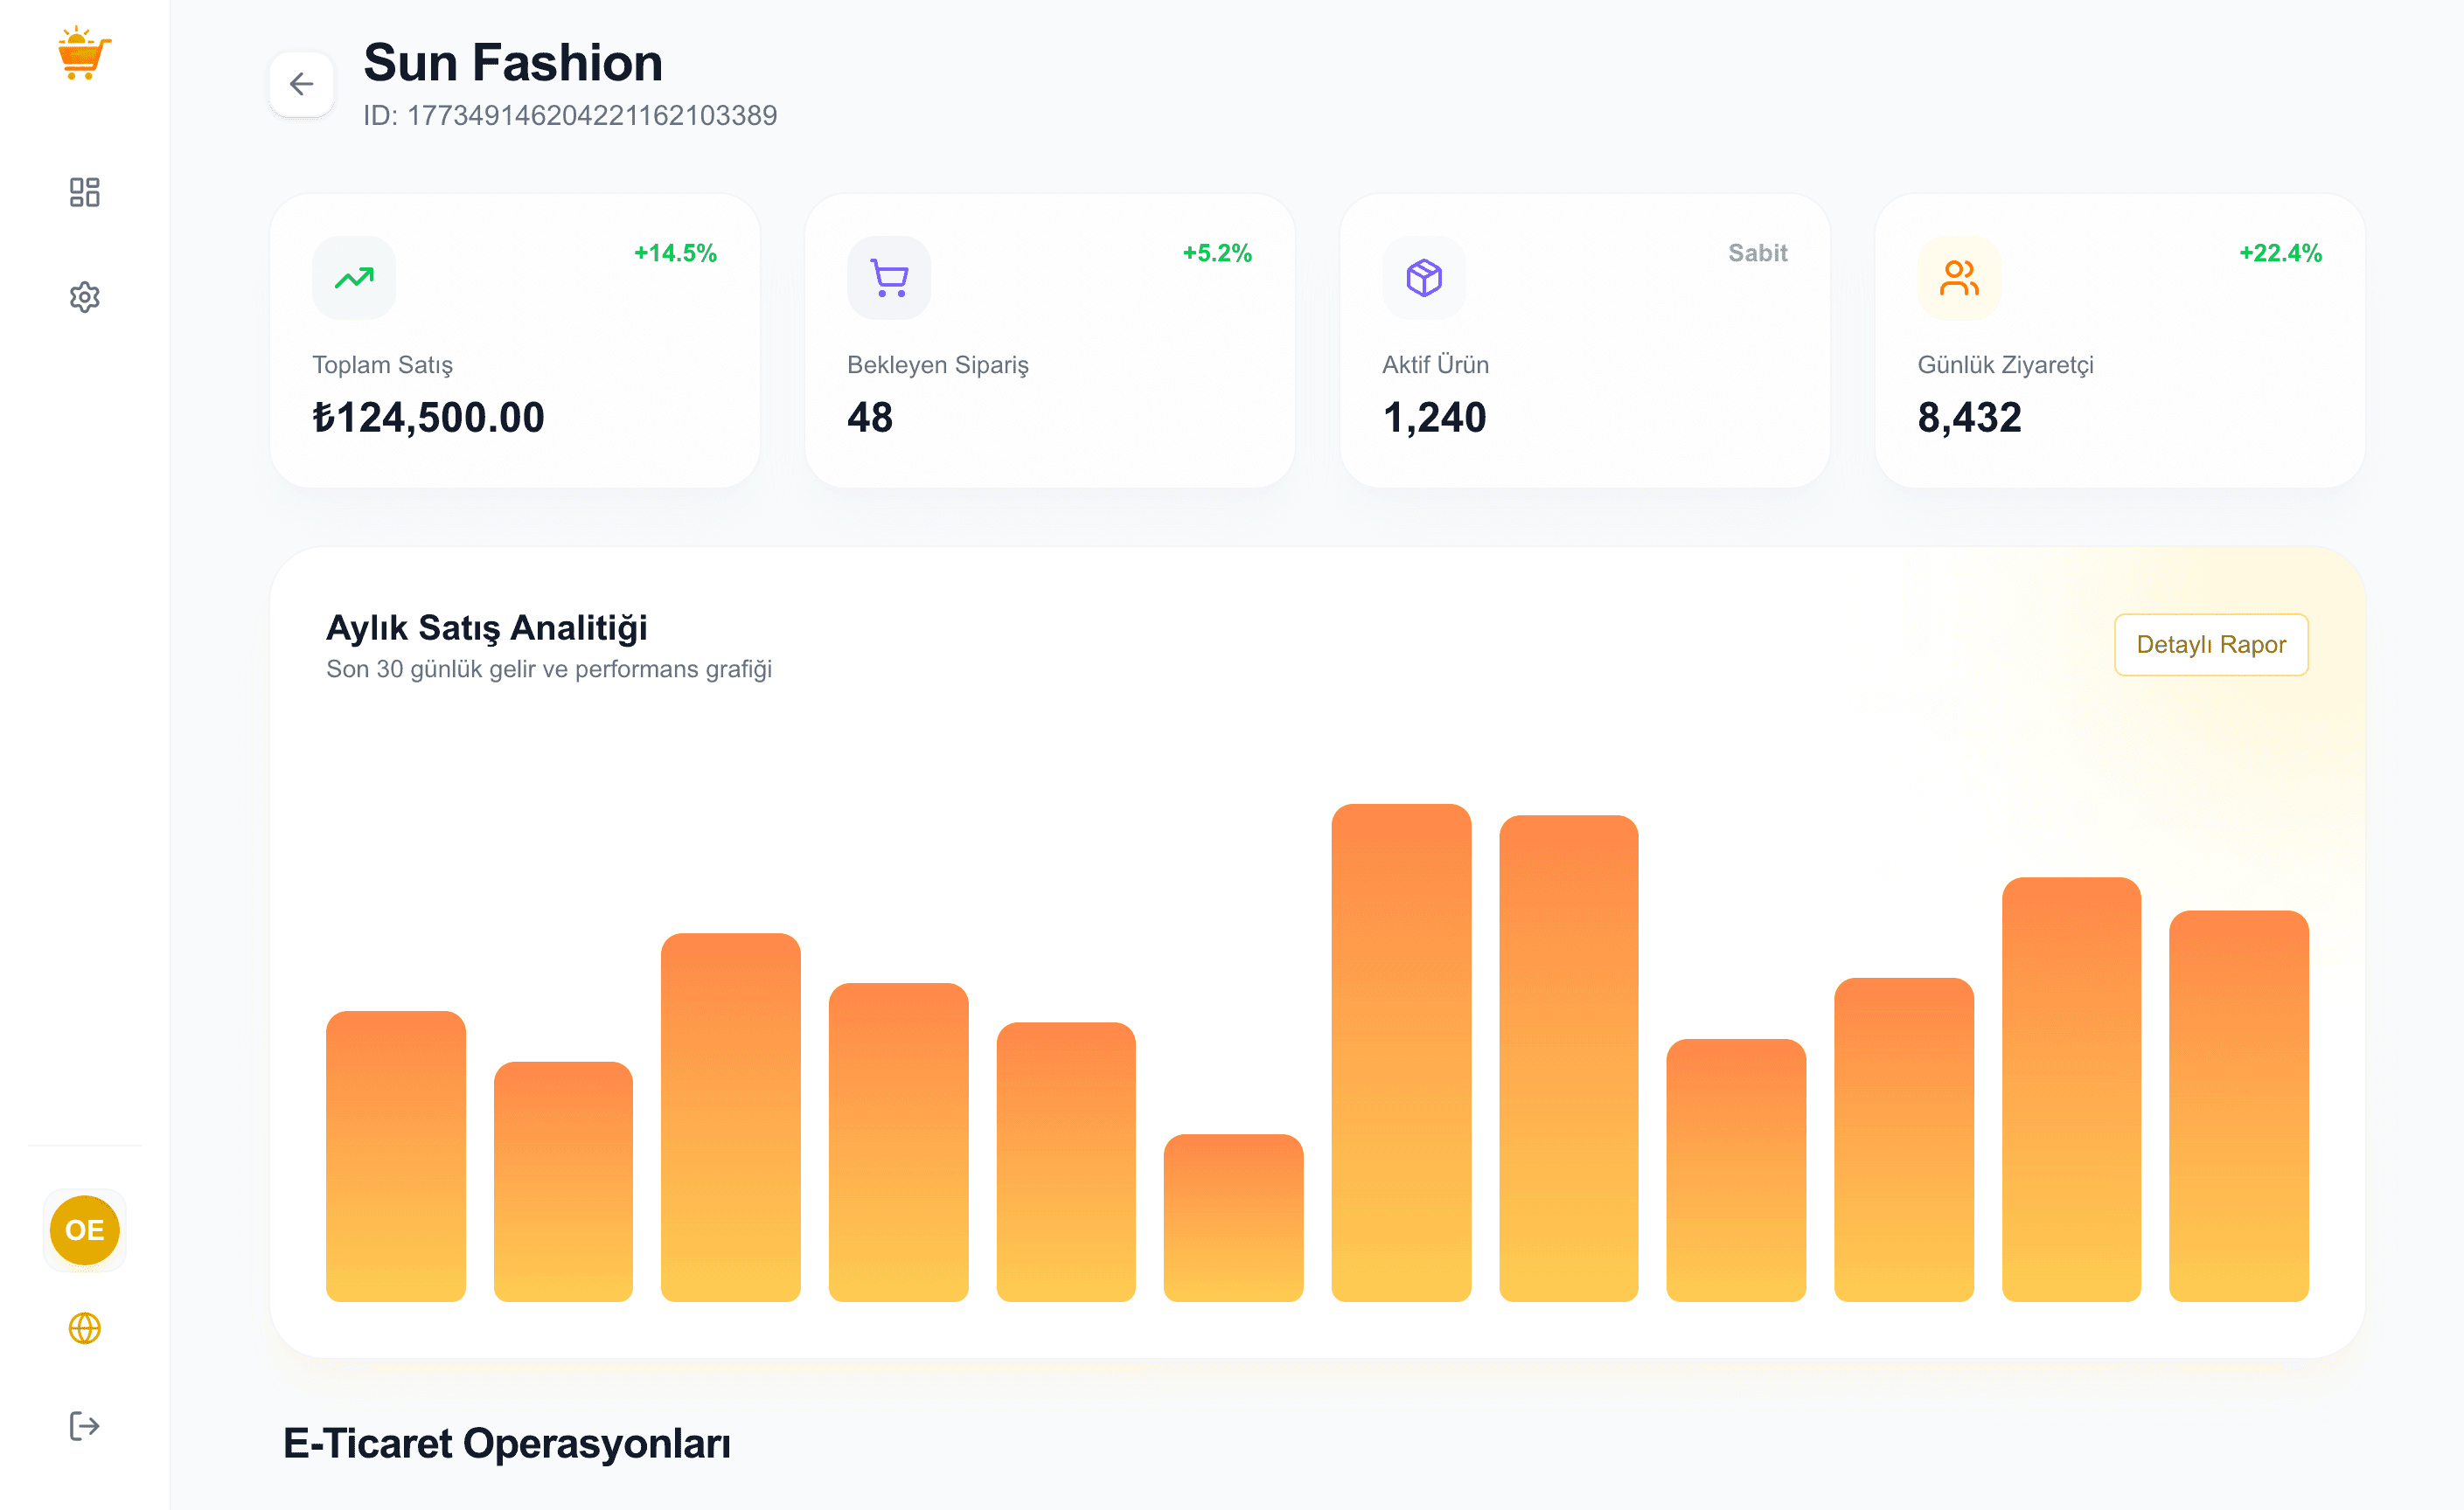This screenshot has height=1510, width=2464.
Task: Click the +5.2% change badge
Action: pyautogui.click(x=1217, y=253)
